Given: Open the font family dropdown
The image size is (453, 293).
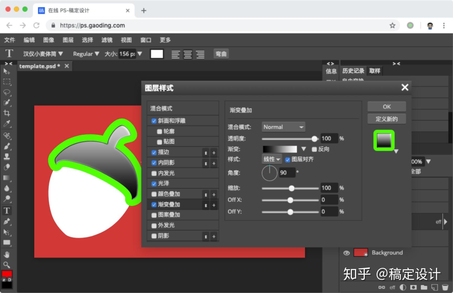Looking at the screenshot, I should 42,54.
